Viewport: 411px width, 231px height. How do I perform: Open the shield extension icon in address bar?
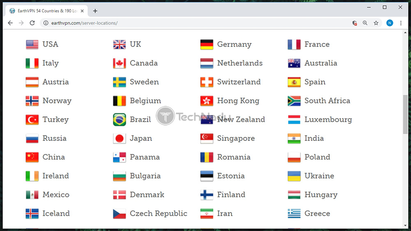tap(354, 23)
